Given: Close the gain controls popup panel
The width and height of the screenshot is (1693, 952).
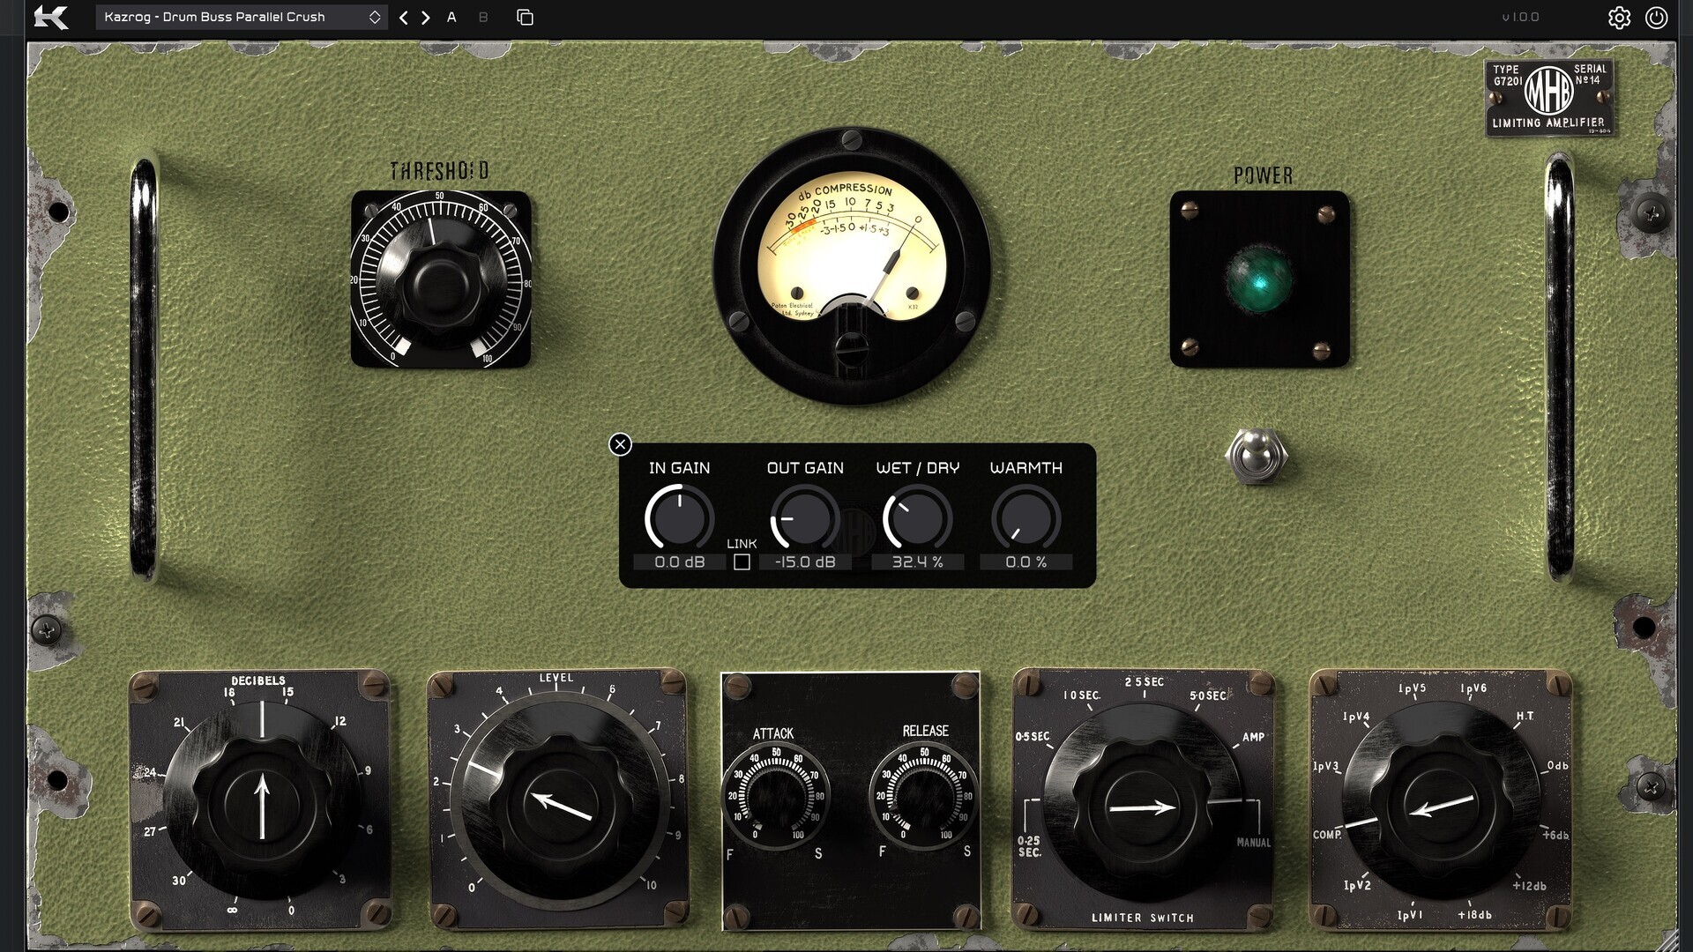Looking at the screenshot, I should point(620,444).
